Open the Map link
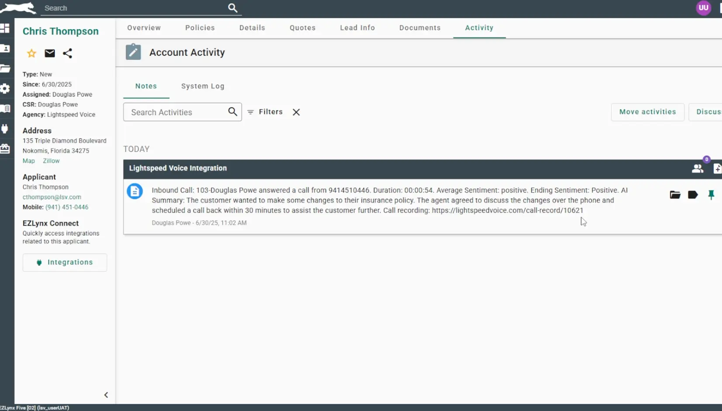 [29, 161]
